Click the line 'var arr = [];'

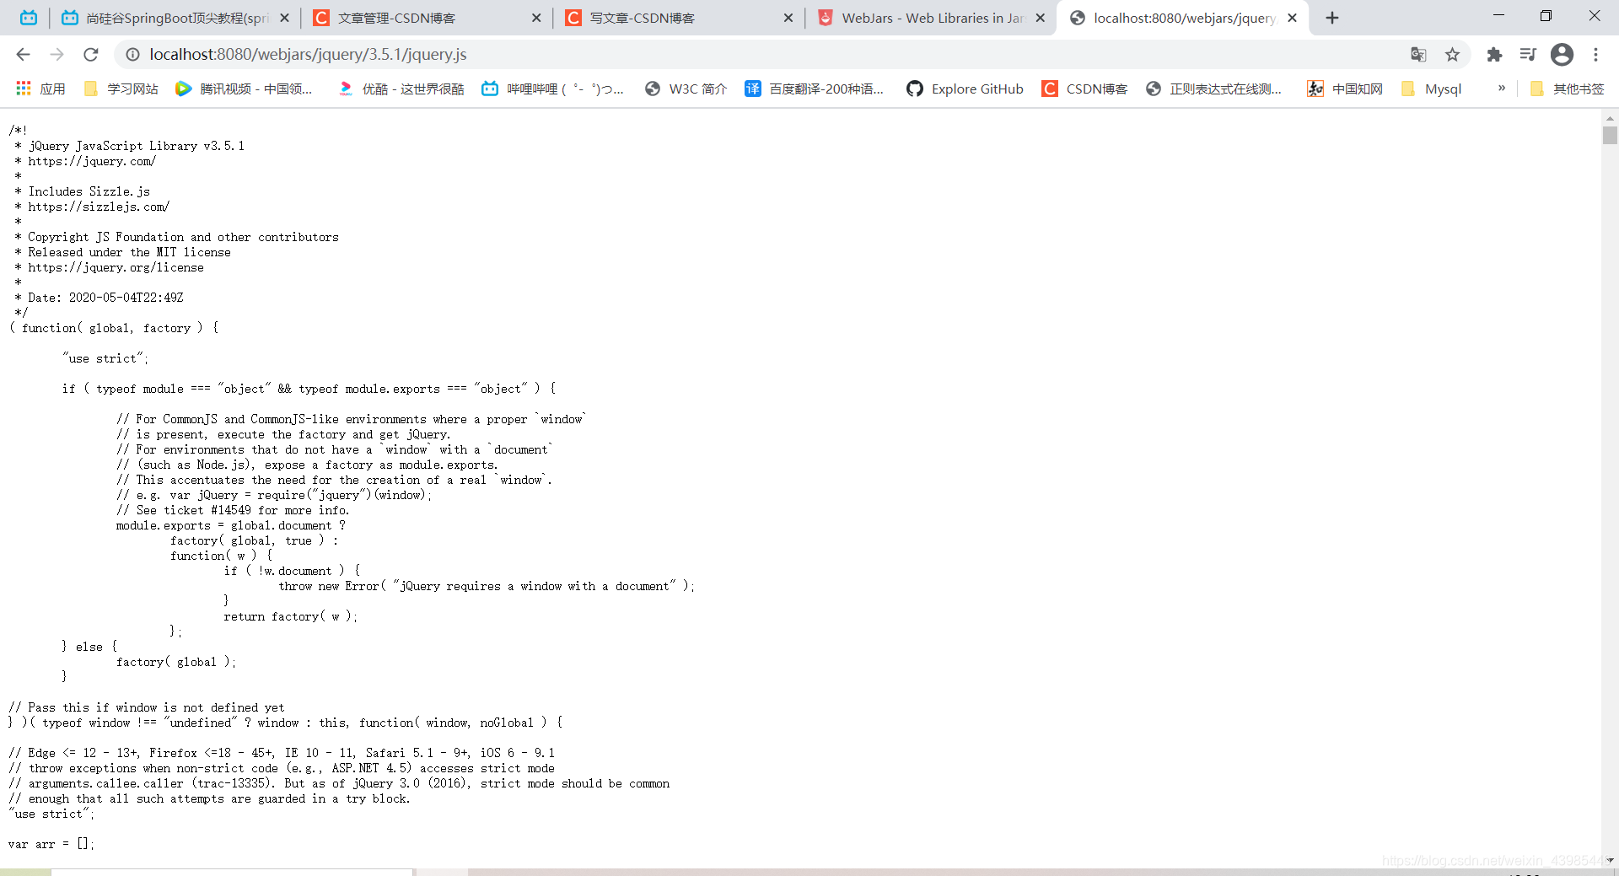[51, 844]
